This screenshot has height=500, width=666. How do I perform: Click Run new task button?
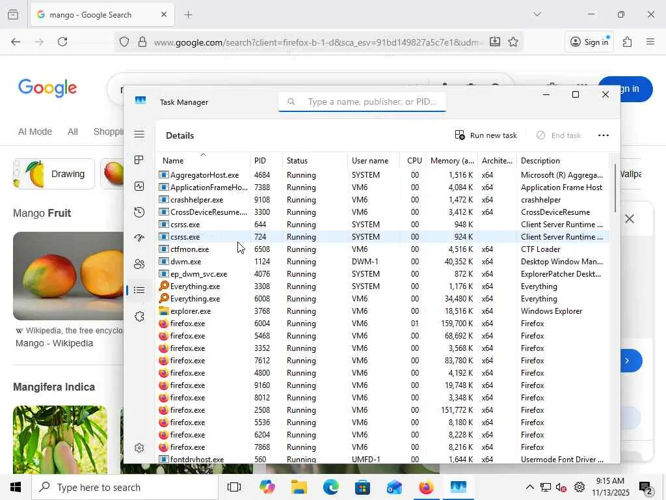[x=485, y=135]
